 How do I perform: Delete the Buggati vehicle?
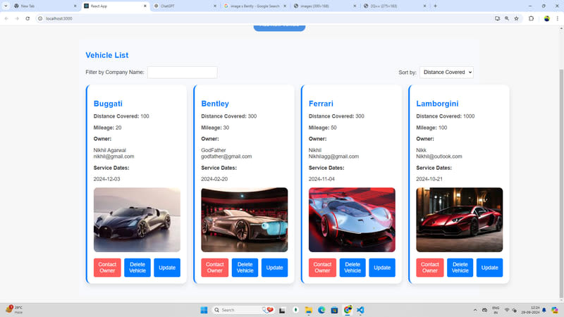click(x=137, y=268)
